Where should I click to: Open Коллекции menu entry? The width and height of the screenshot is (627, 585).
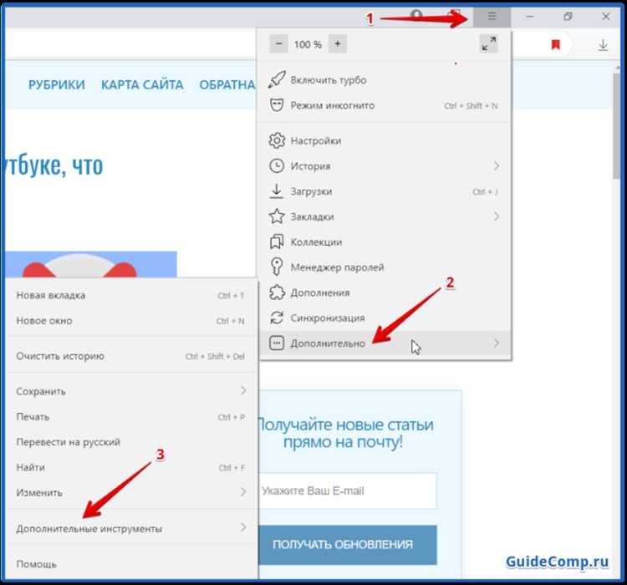385,242
